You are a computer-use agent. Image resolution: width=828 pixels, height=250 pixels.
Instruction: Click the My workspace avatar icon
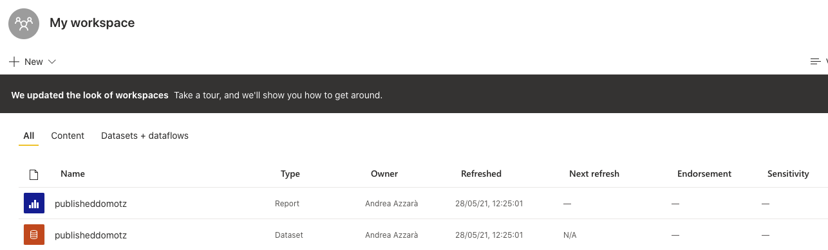coord(24,23)
